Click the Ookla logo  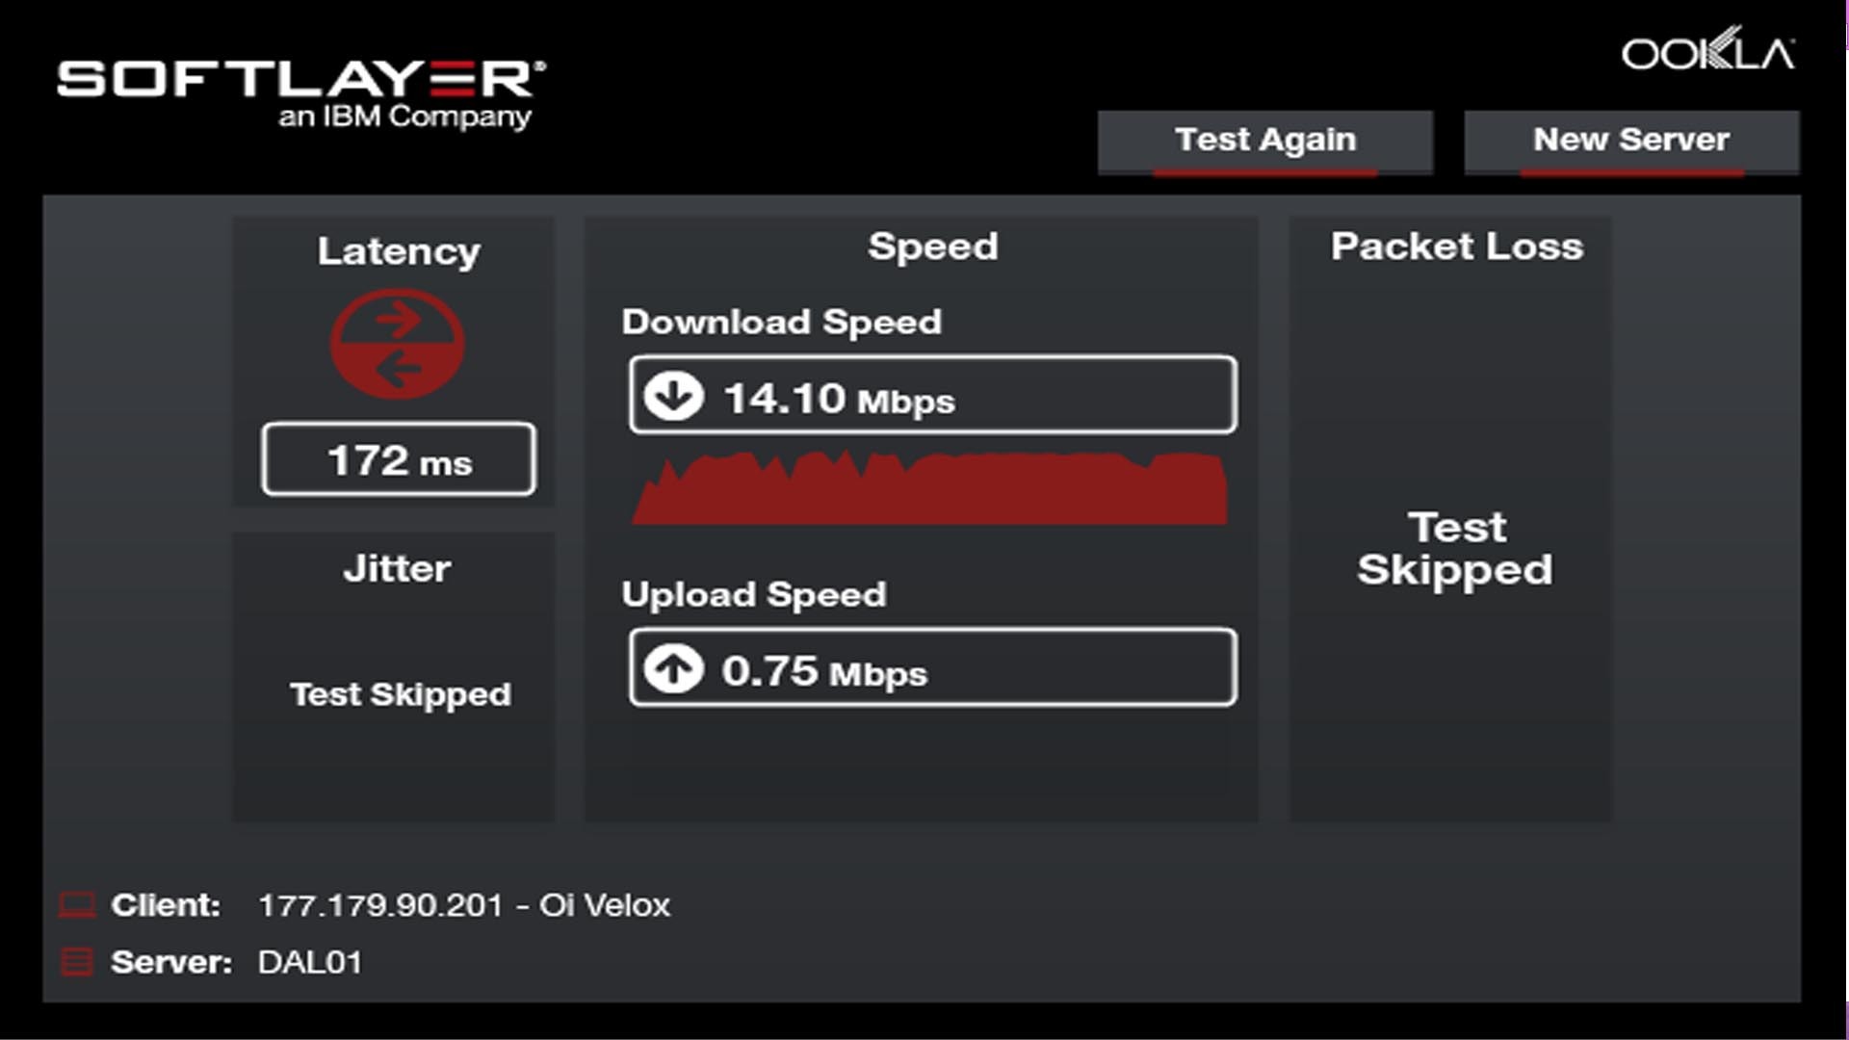click(1707, 52)
